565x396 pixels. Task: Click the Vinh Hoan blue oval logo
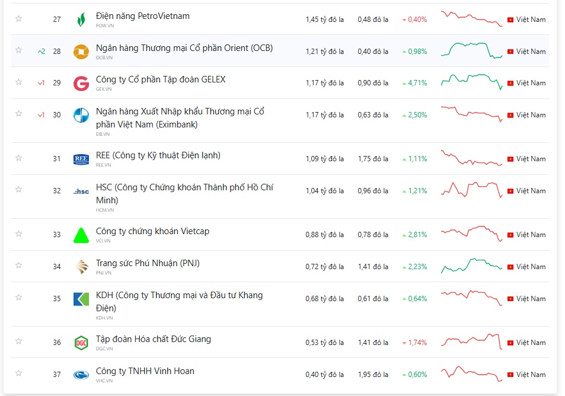point(81,375)
